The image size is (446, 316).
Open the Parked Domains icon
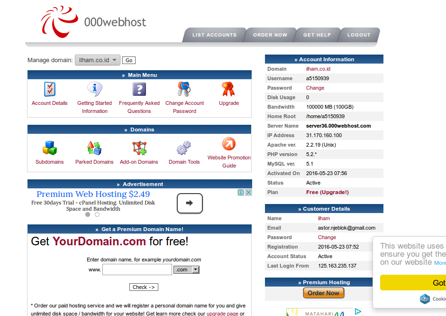[x=94, y=148]
